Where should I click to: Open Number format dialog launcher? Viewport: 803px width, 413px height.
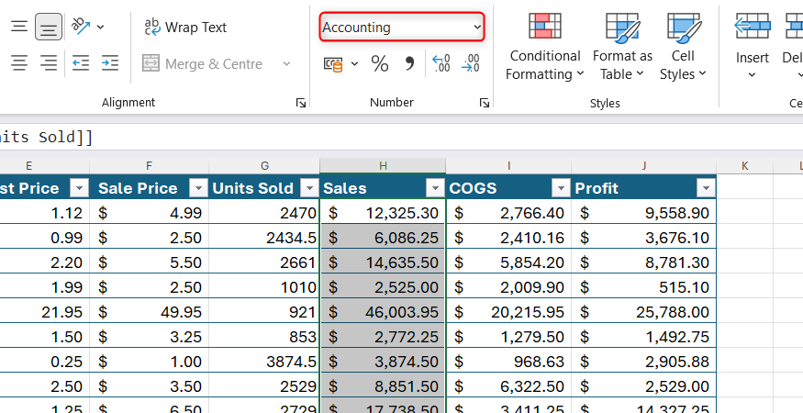485,103
